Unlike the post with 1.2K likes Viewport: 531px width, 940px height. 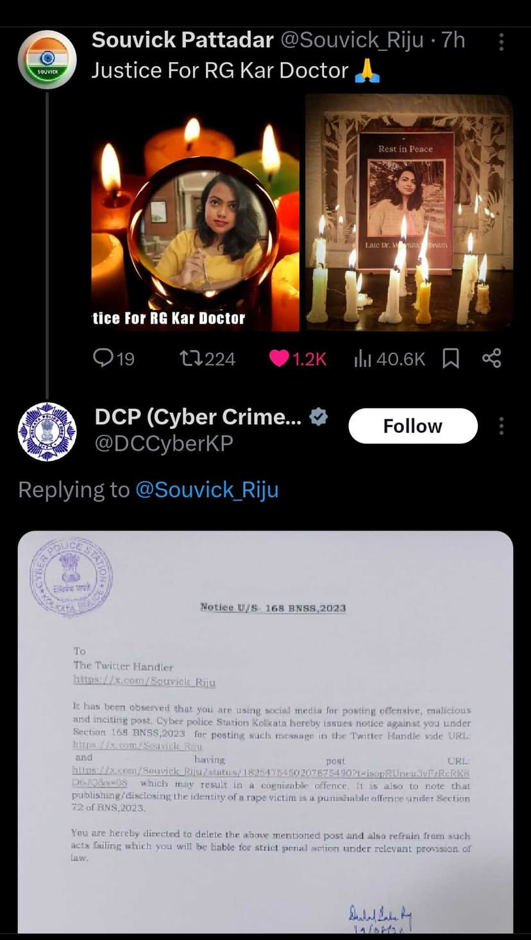(298, 358)
